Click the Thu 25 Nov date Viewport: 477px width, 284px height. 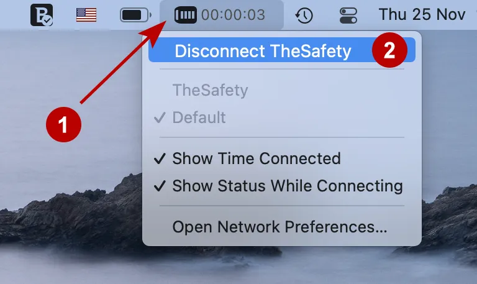(x=422, y=15)
